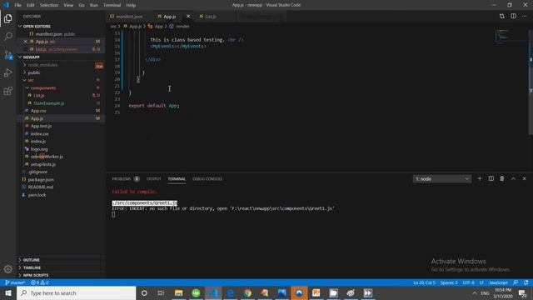Open Microsoft Edge from taskbar
The image size is (533, 300).
(230, 292)
